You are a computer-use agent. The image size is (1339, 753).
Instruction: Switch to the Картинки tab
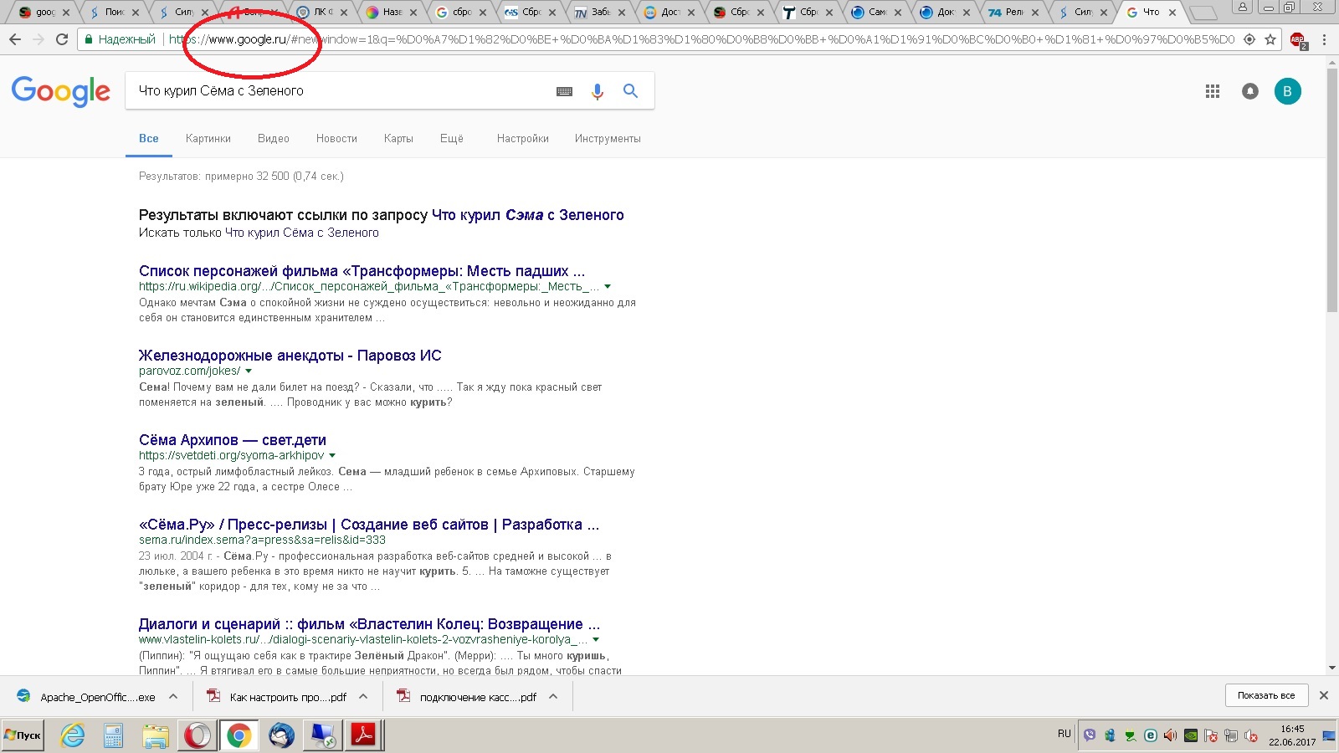(208, 139)
